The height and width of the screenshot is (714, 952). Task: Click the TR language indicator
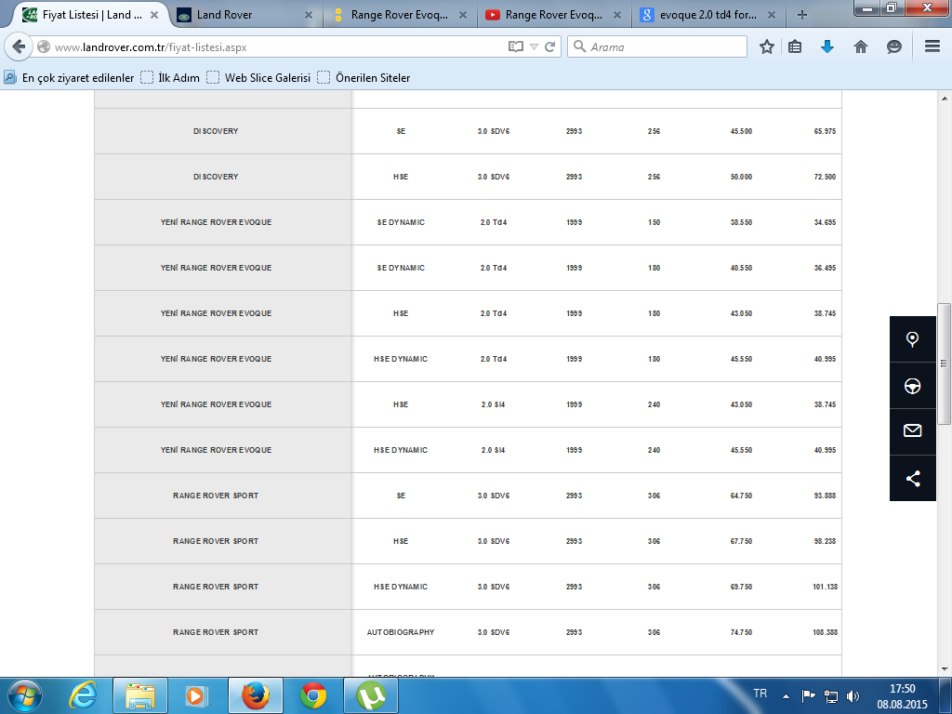(760, 694)
